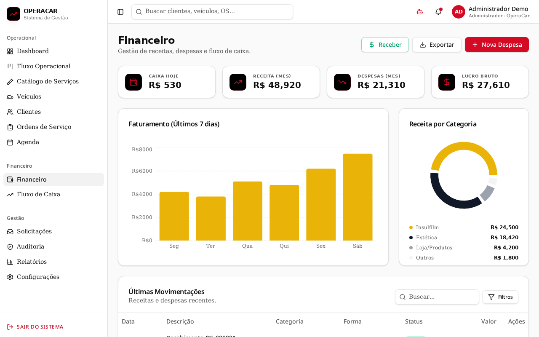Click the Seg bar in chart
539x337 pixels.
pyautogui.click(x=174, y=216)
